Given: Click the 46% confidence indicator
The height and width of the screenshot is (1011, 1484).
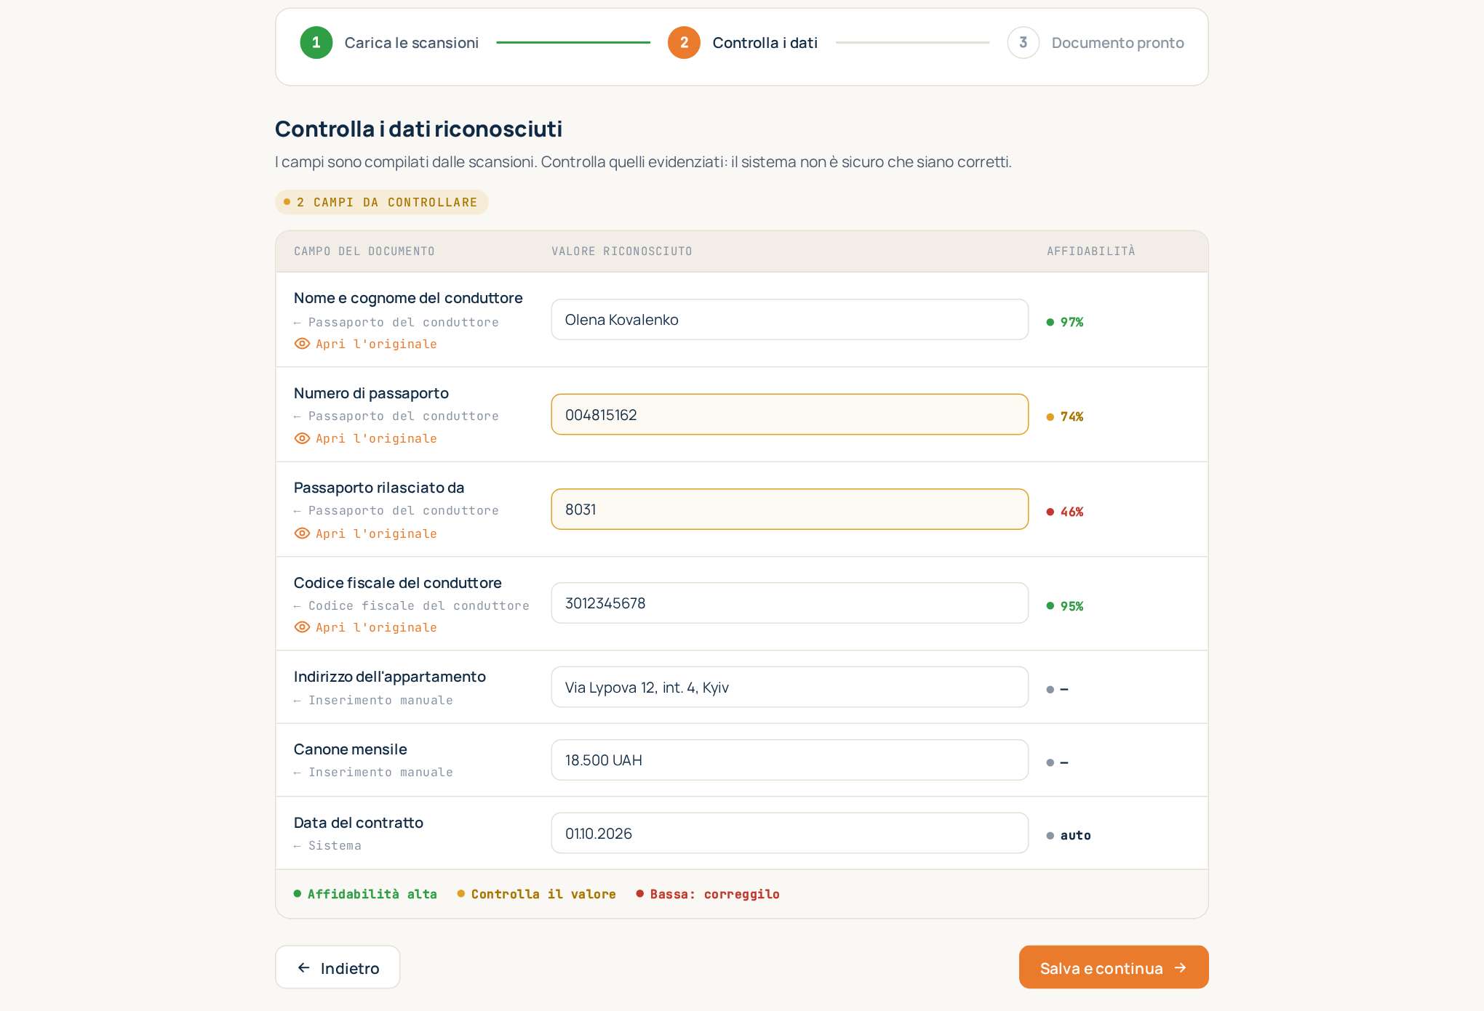Looking at the screenshot, I should [x=1065, y=512].
